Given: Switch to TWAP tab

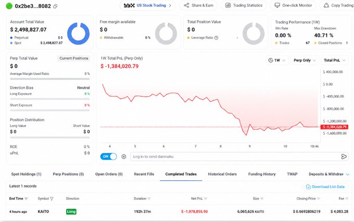Looking at the screenshot, I should tap(292, 174).
